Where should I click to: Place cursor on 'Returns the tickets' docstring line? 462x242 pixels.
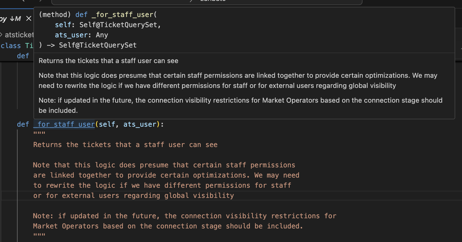[x=125, y=145]
